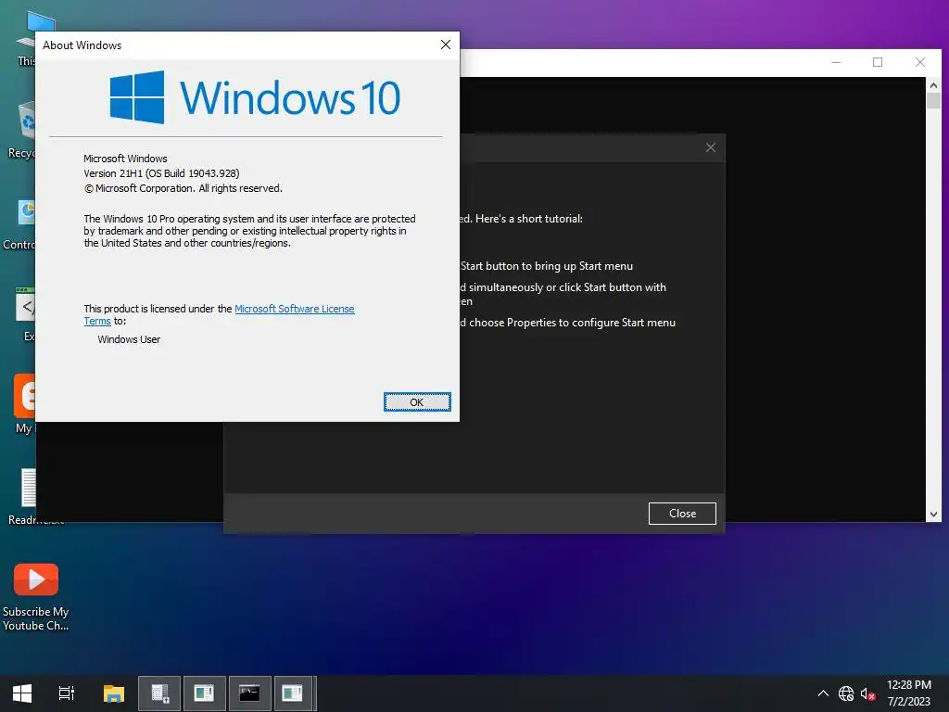Open network globe icon in system tray
The height and width of the screenshot is (712, 949).
[x=846, y=693]
